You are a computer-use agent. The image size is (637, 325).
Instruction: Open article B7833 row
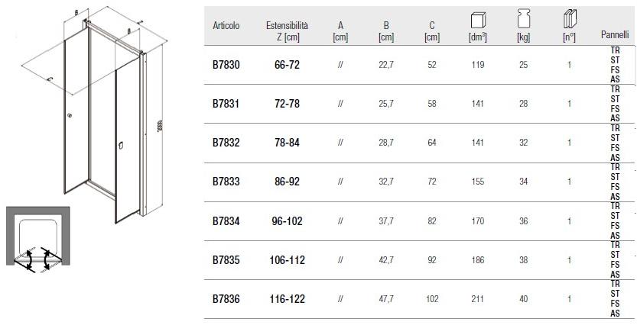tap(226, 183)
